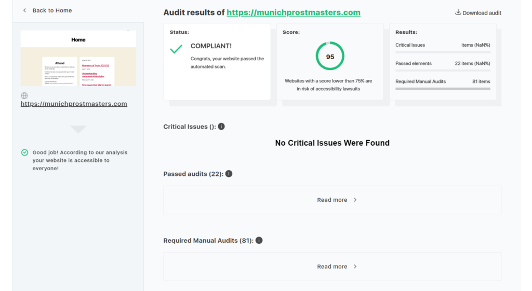
Task: Click the Required Manual Audits progress bar
Action: pyautogui.click(x=443, y=89)
